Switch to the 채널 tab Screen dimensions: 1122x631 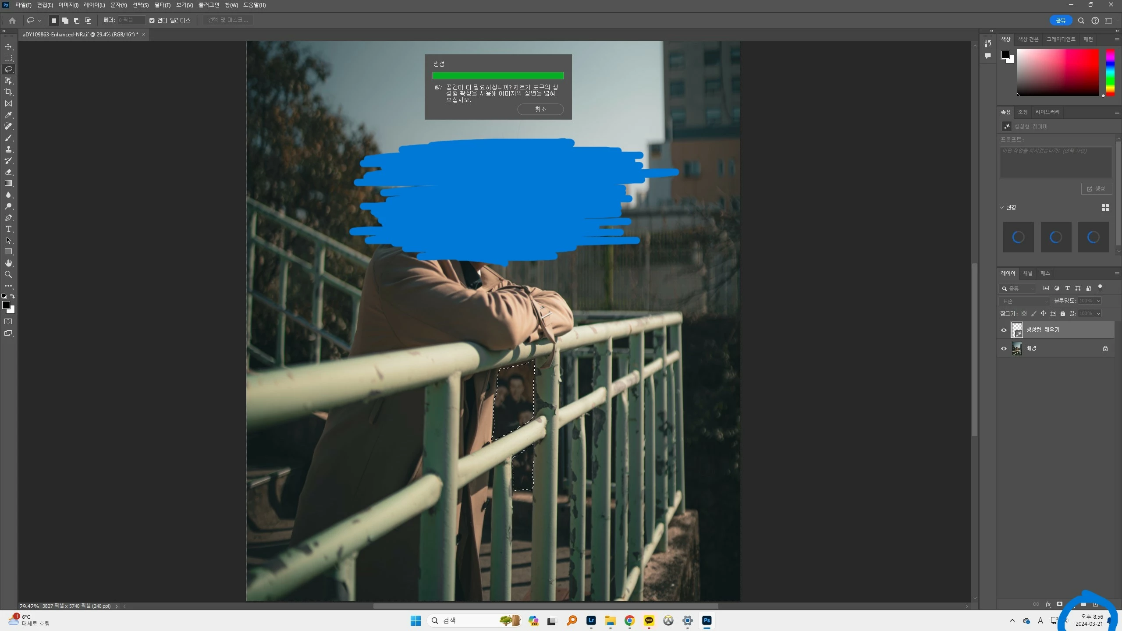coord(1027,273)
